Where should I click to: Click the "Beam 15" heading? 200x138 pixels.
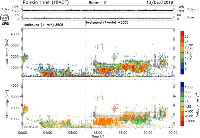(97, 3)
